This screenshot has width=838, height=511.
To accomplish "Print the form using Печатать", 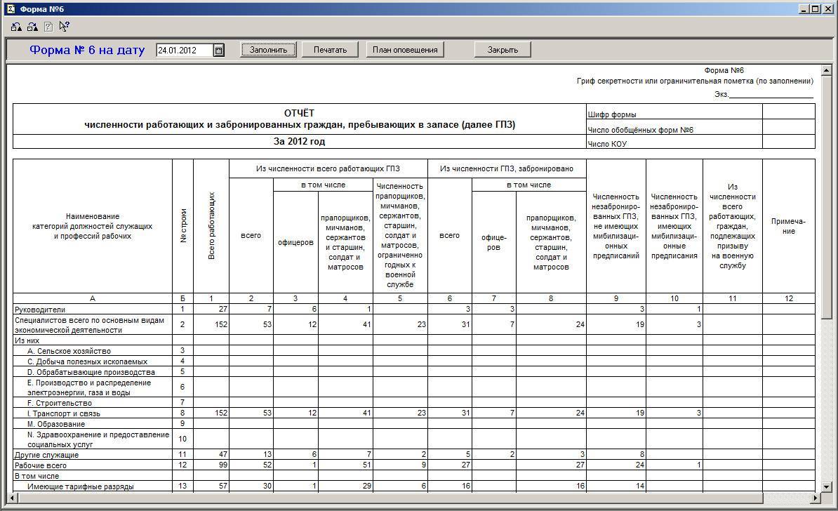I will point(330,50).
